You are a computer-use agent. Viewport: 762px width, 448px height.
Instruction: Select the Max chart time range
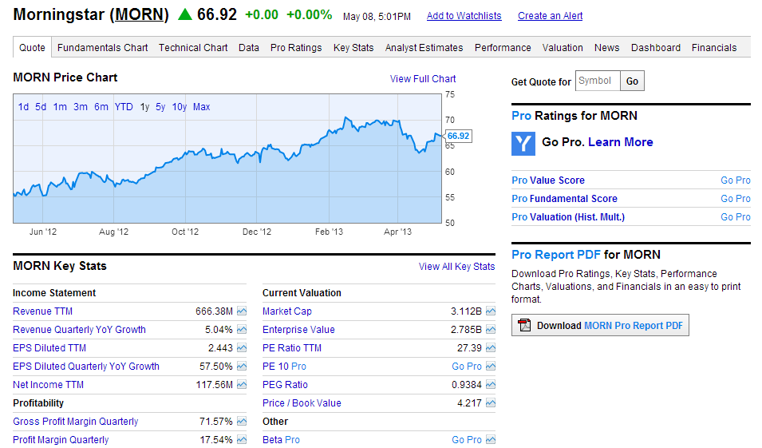201,107
